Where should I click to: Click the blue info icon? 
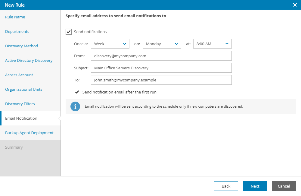(x=75, y=106)
